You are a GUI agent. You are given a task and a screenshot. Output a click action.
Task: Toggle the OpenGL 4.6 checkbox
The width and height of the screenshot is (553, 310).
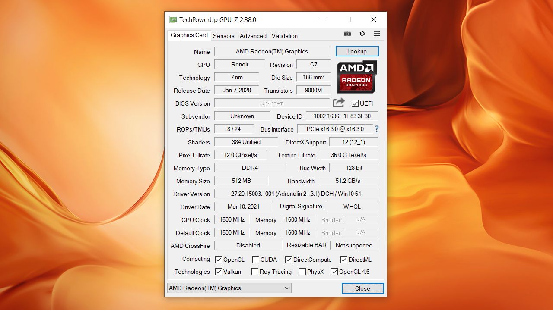point(334,272)
